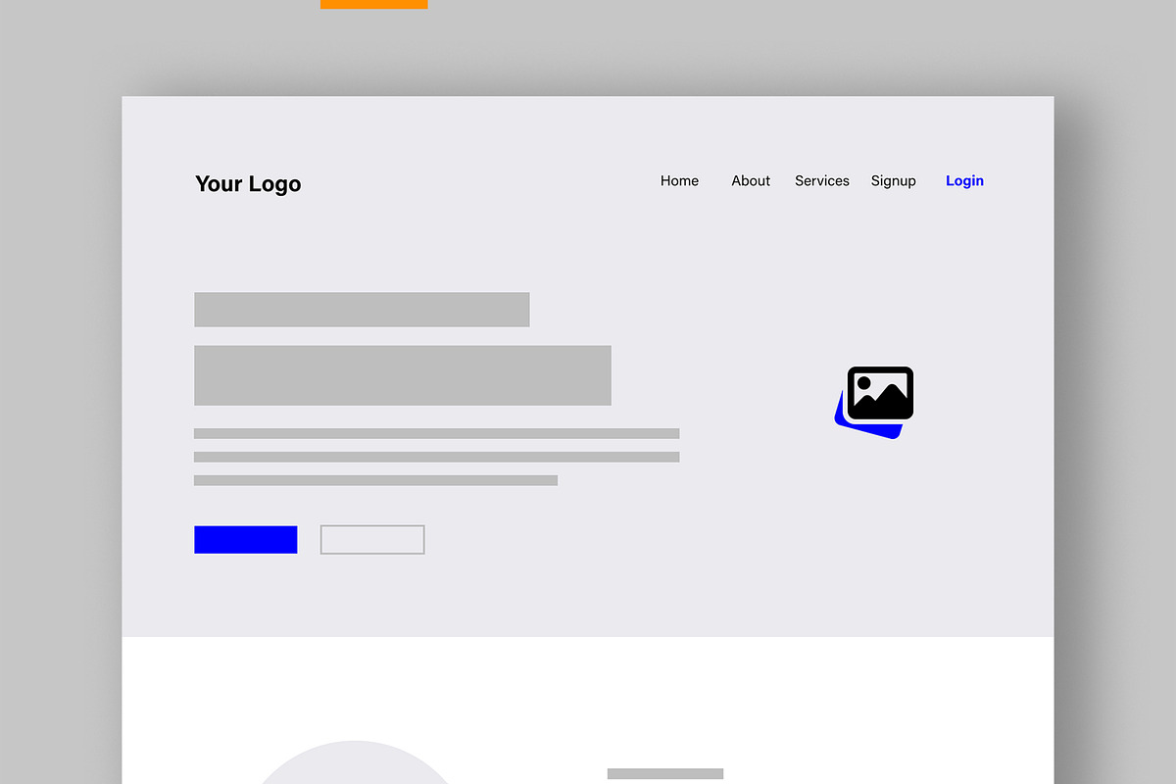1176x784 pixels.
Task: Click the solid blue primary button
Action: [x=246, y=540]
